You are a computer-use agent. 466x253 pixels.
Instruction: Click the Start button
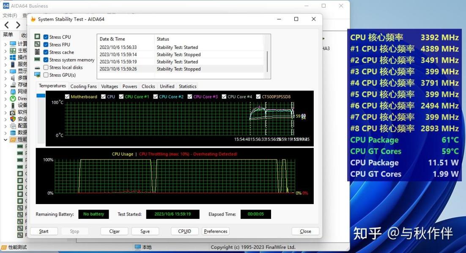[44, 231]
